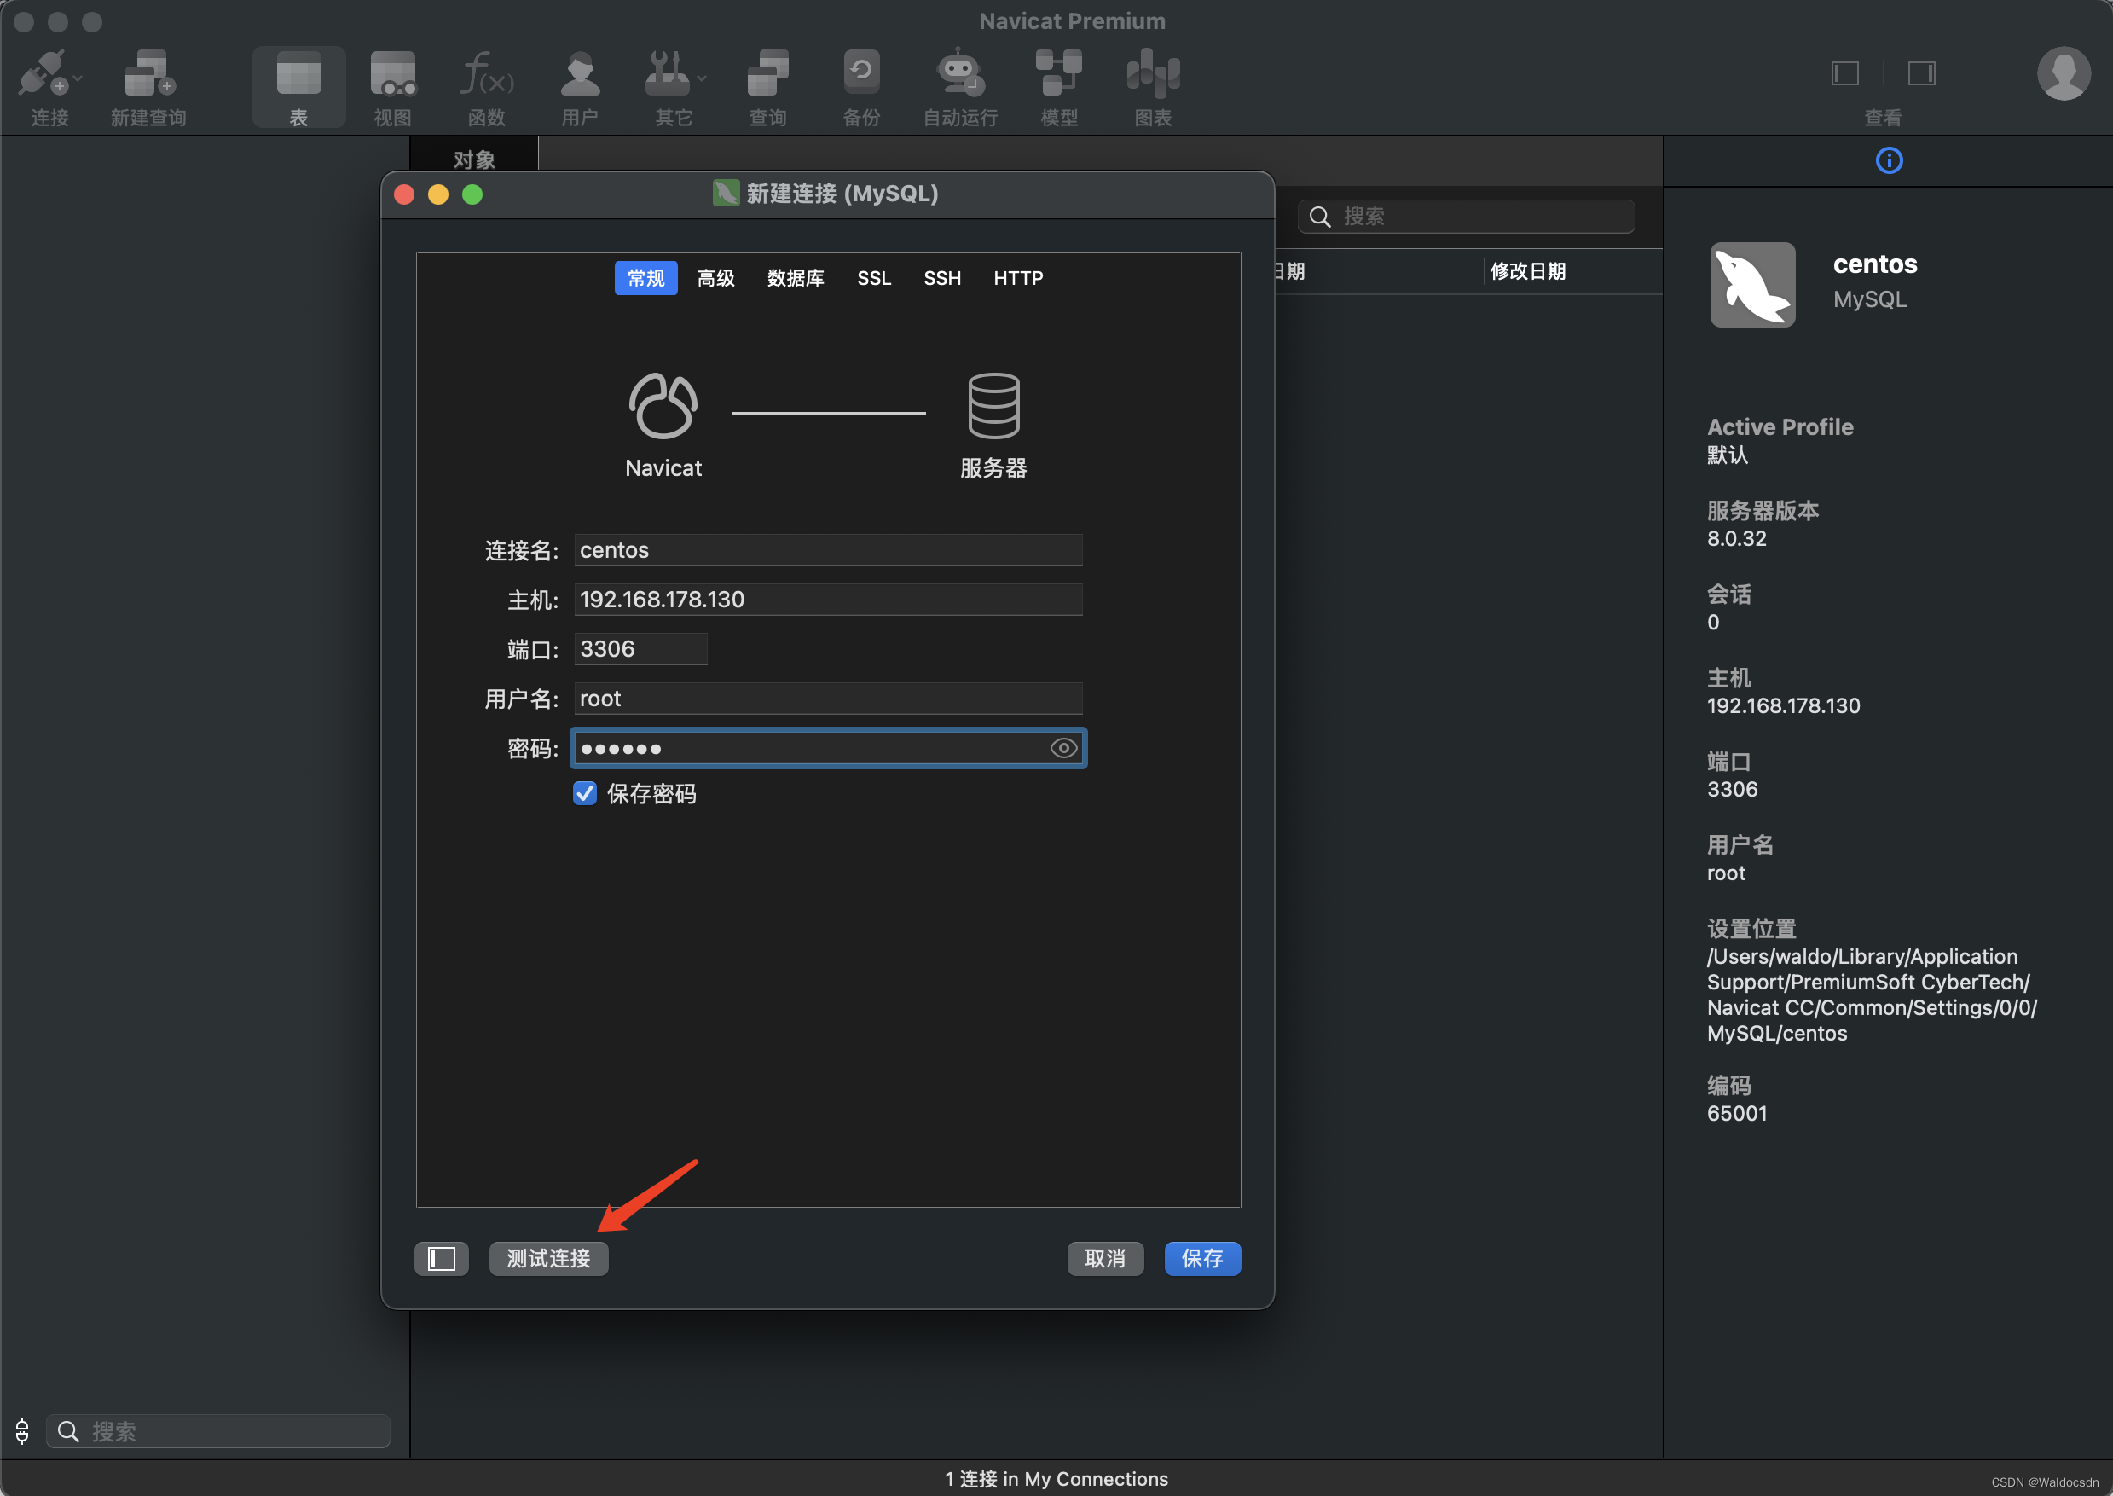Click the 备份 backup toolbar icon

[x=862, y=73]
